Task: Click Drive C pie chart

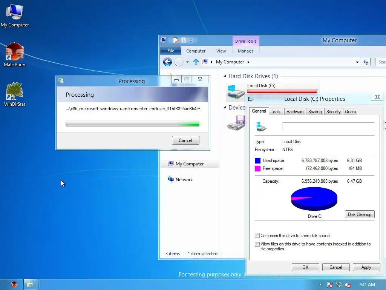Action: point(314,199)
